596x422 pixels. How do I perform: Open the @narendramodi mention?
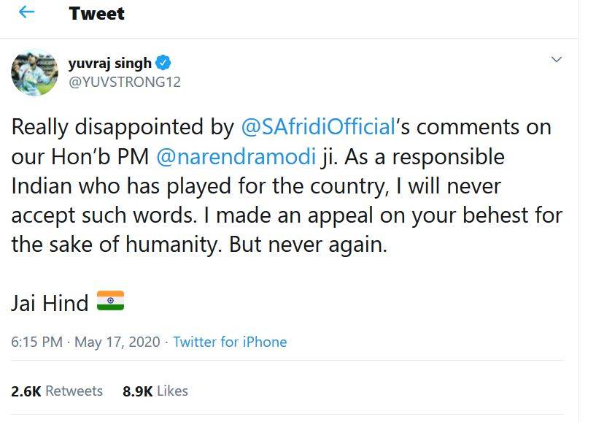pos(237,156)
